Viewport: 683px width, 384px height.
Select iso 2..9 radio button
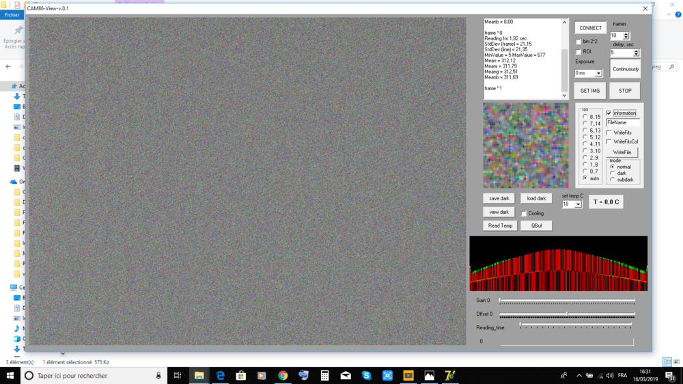pos(585,157)
